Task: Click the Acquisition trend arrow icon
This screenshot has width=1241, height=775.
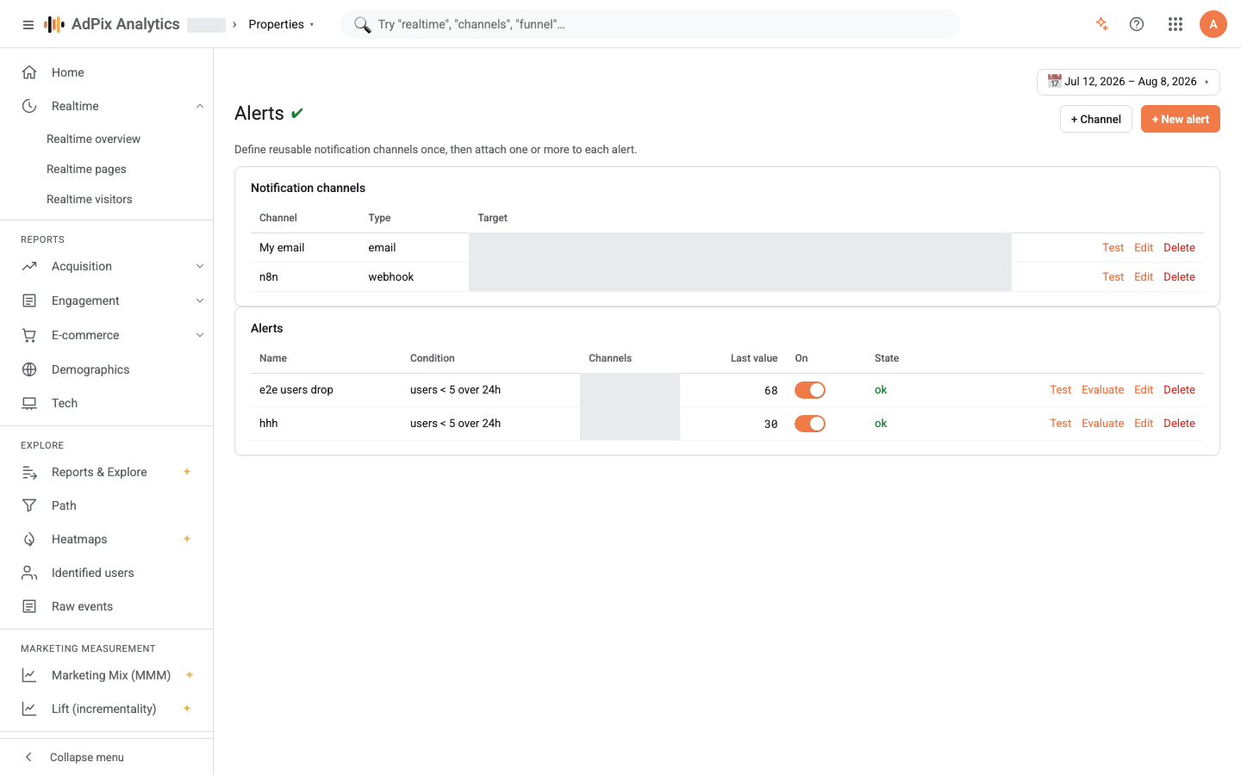Action: coord(29,266)
